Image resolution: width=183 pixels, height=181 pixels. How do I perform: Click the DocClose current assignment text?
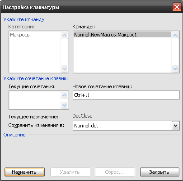tap(82, 116)
